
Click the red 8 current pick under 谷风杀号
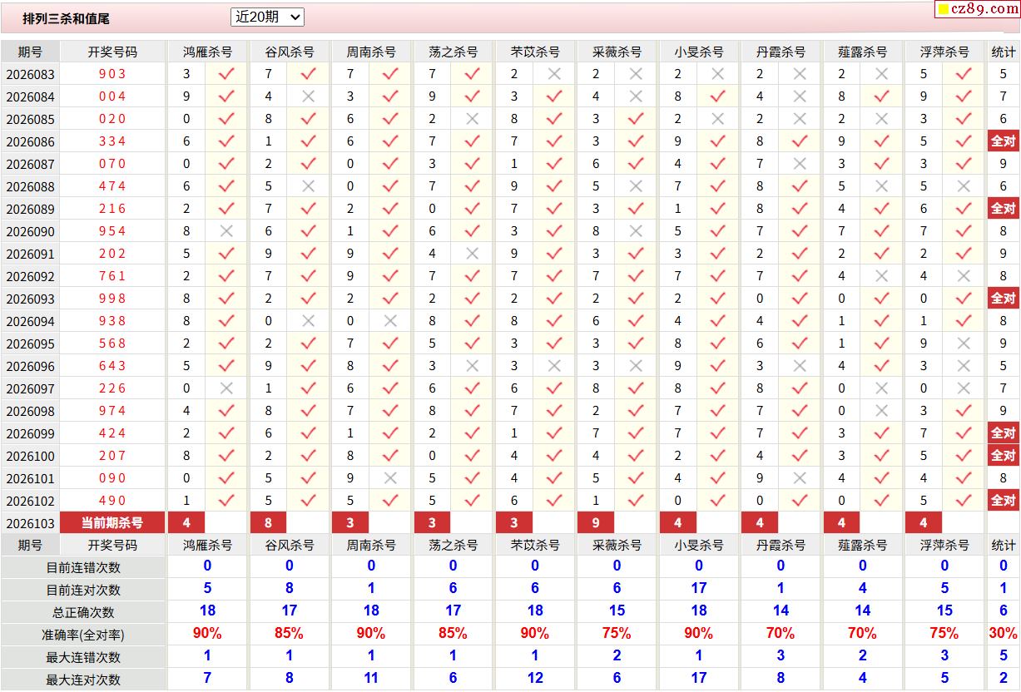(x=269, y=523)
